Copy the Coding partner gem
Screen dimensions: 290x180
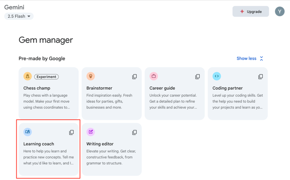click(x=261, y=76)
